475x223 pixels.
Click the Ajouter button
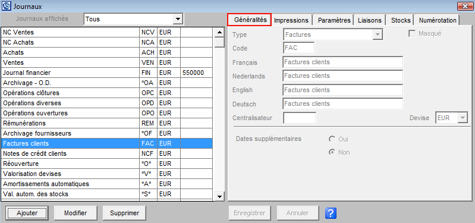[x=27, y=213]
